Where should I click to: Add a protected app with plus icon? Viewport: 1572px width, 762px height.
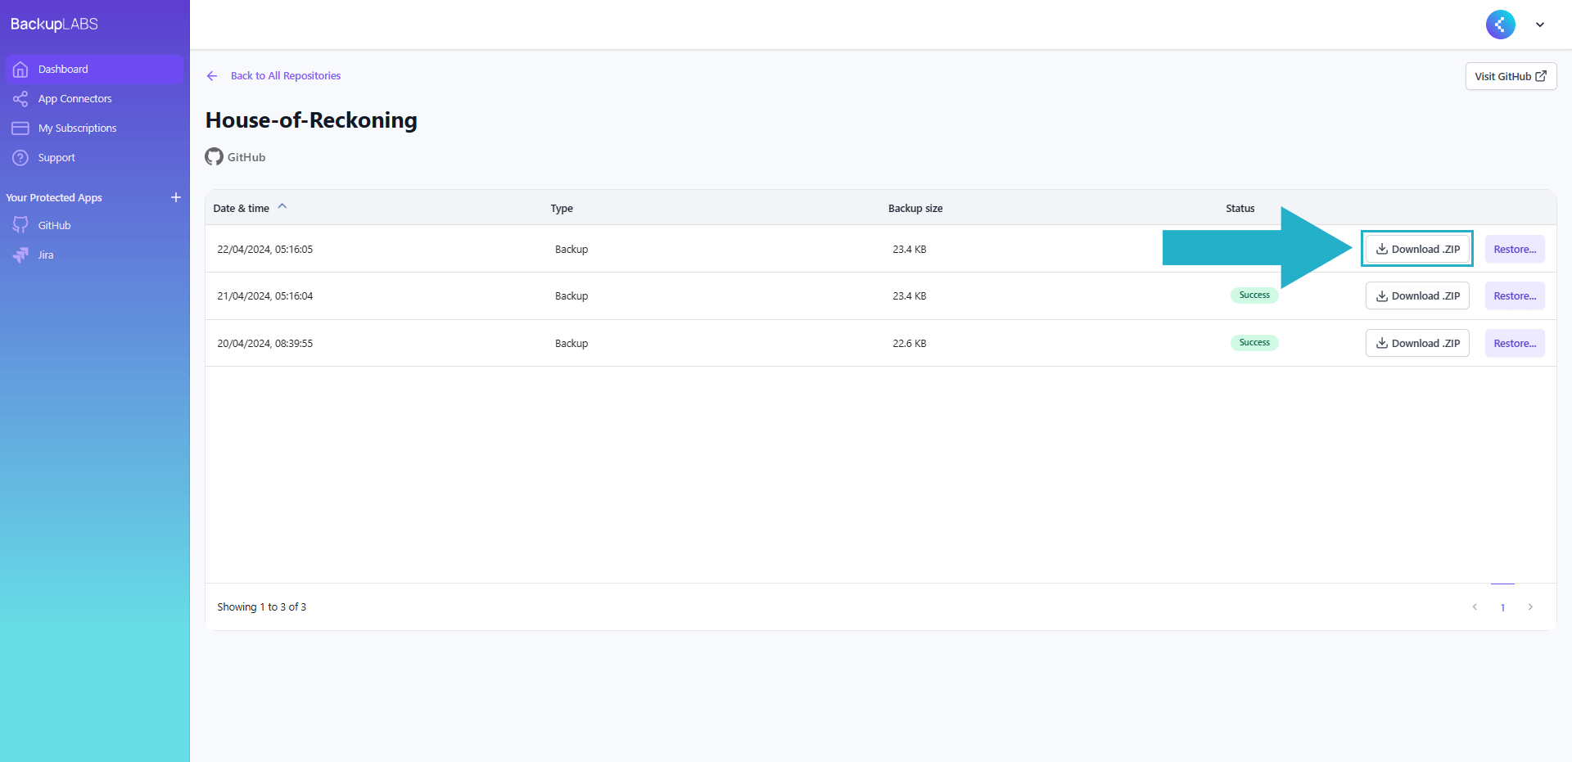[175, 197]
